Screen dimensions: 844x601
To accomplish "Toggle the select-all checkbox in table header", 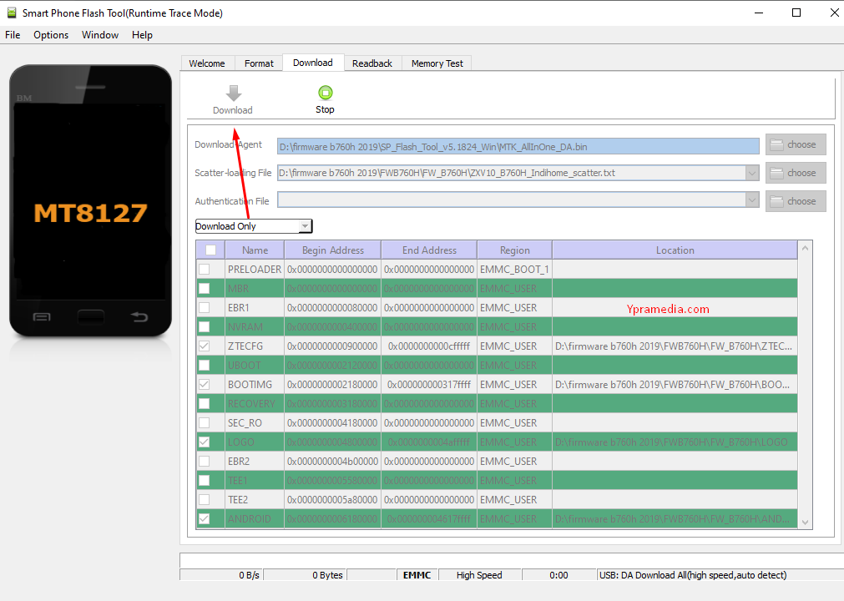I will 210,250.
